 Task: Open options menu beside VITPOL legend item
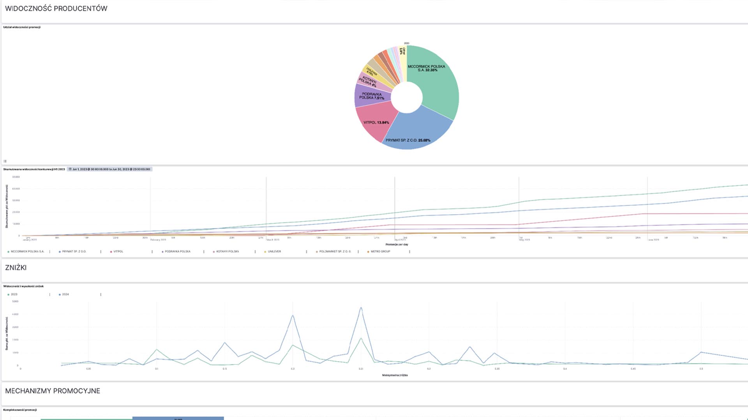click(x=152, y=252)
